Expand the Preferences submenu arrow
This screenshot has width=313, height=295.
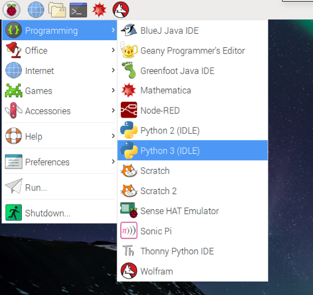pos(113,161)
